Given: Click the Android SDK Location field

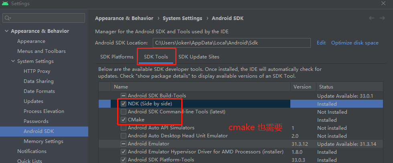Looking at the screenshot, I should (x=231, y=43).
